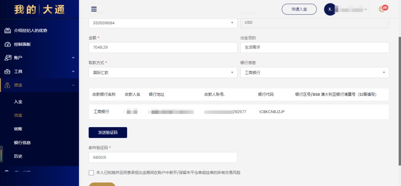Tick the 本人已知晓并且同意 risk agreement checkbox
The image size is (401, 186).
click(x=91, y=173)
